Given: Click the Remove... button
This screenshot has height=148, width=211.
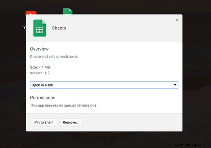Looking at the screenshot, I should click(x=71, y=122).
